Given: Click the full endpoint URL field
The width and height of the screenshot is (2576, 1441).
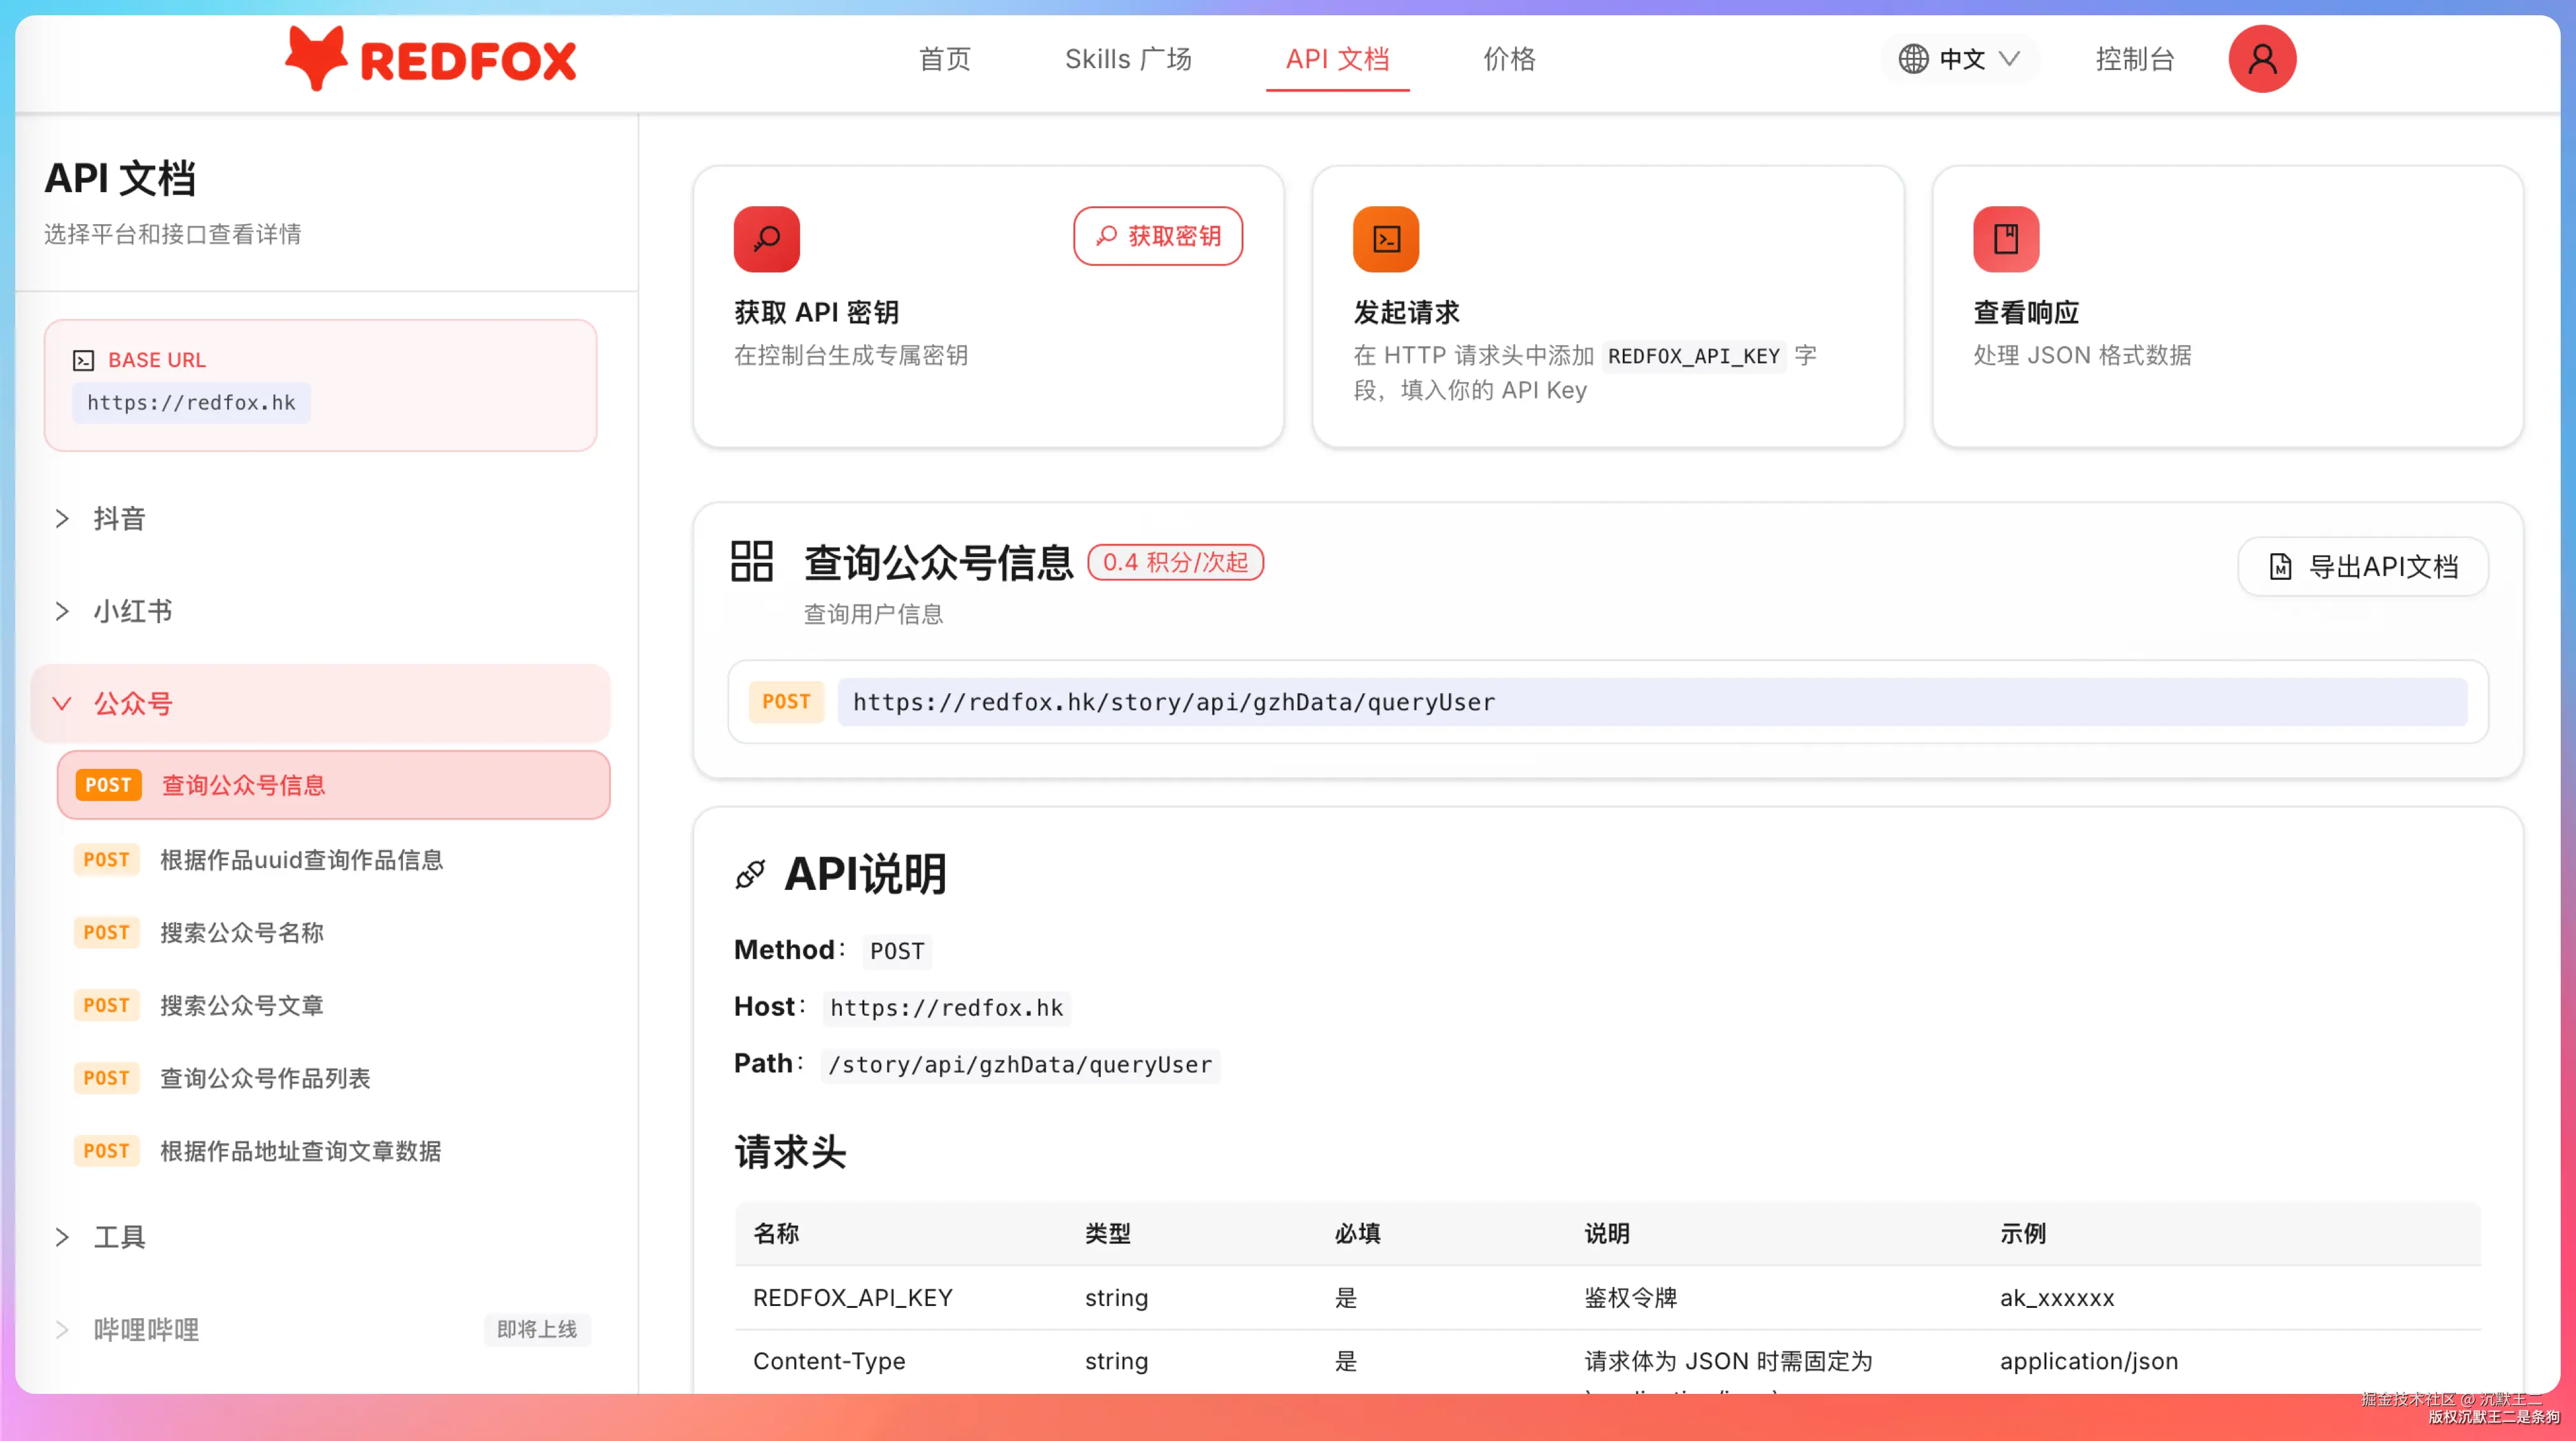Looking at the screenshot, I should coord(1652,702).
